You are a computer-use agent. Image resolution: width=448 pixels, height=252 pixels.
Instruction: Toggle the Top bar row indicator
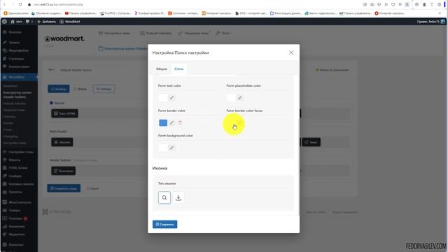point(51,103)
